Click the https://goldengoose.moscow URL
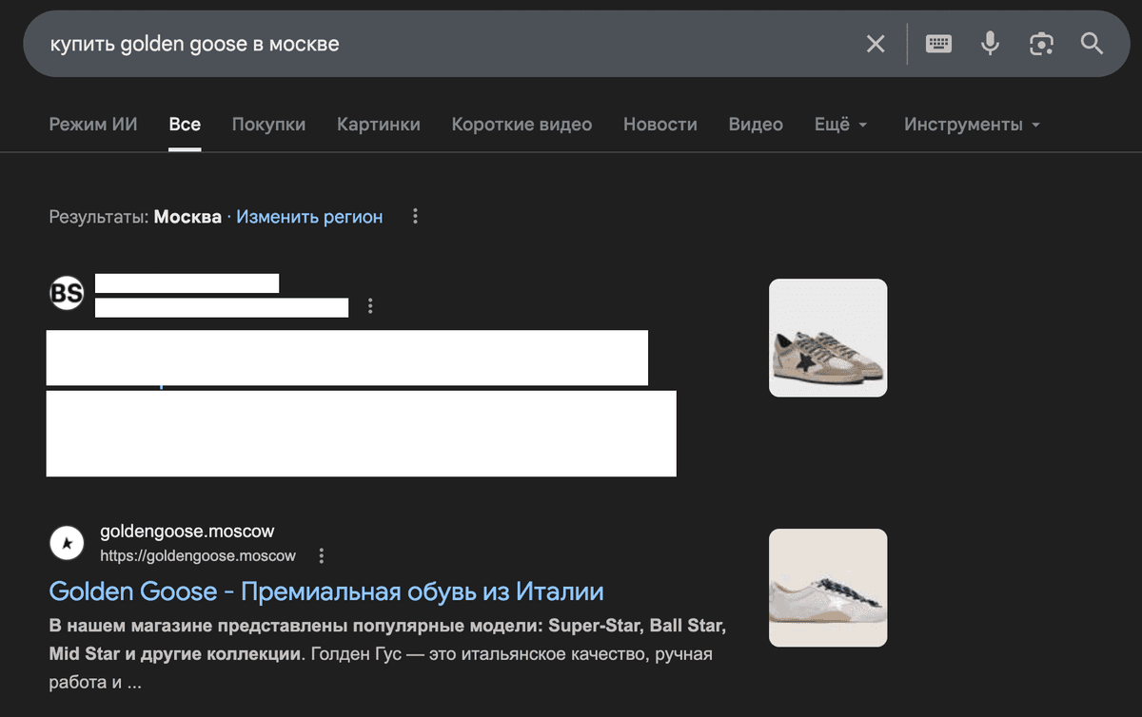This screenshot has width=1142, height=717. click(198, 555)
